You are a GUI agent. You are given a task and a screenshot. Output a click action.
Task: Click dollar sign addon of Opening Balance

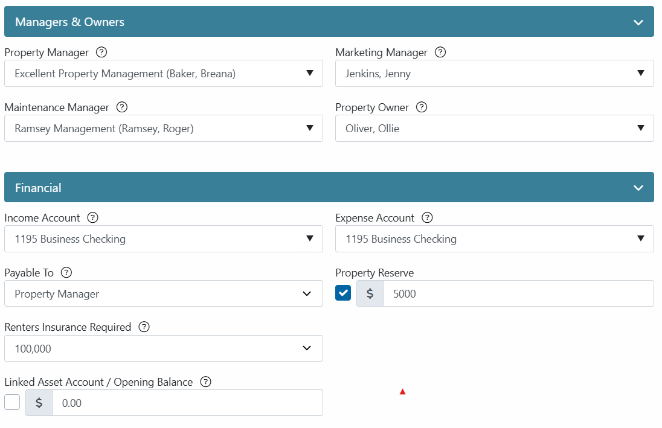point(39,403)
